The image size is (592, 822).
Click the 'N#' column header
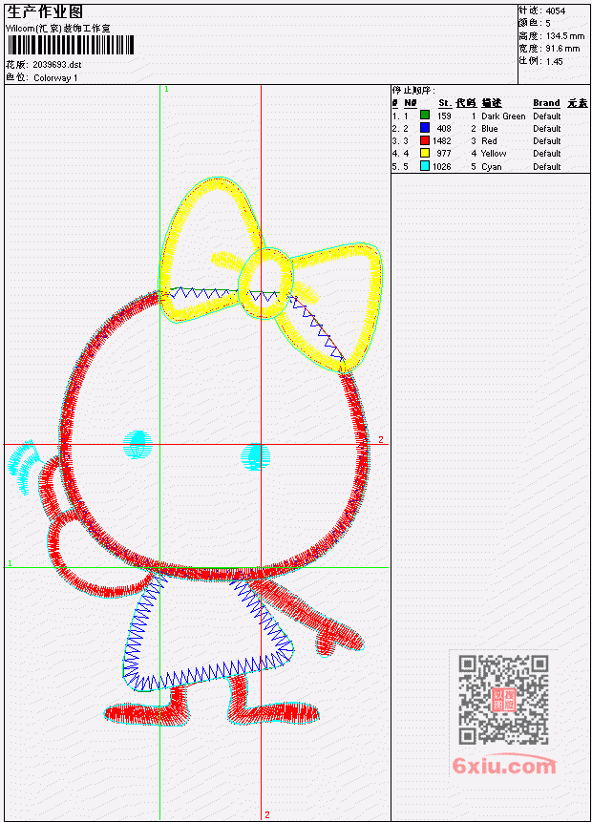click(x=410, y=103)
